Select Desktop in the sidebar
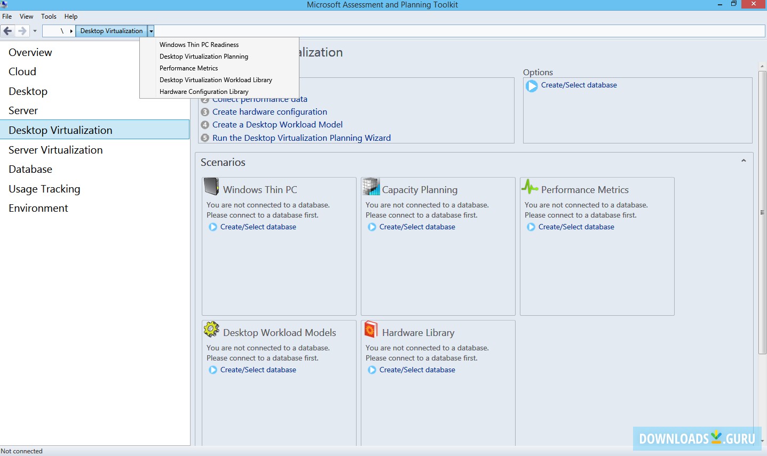 click(28, 91)
